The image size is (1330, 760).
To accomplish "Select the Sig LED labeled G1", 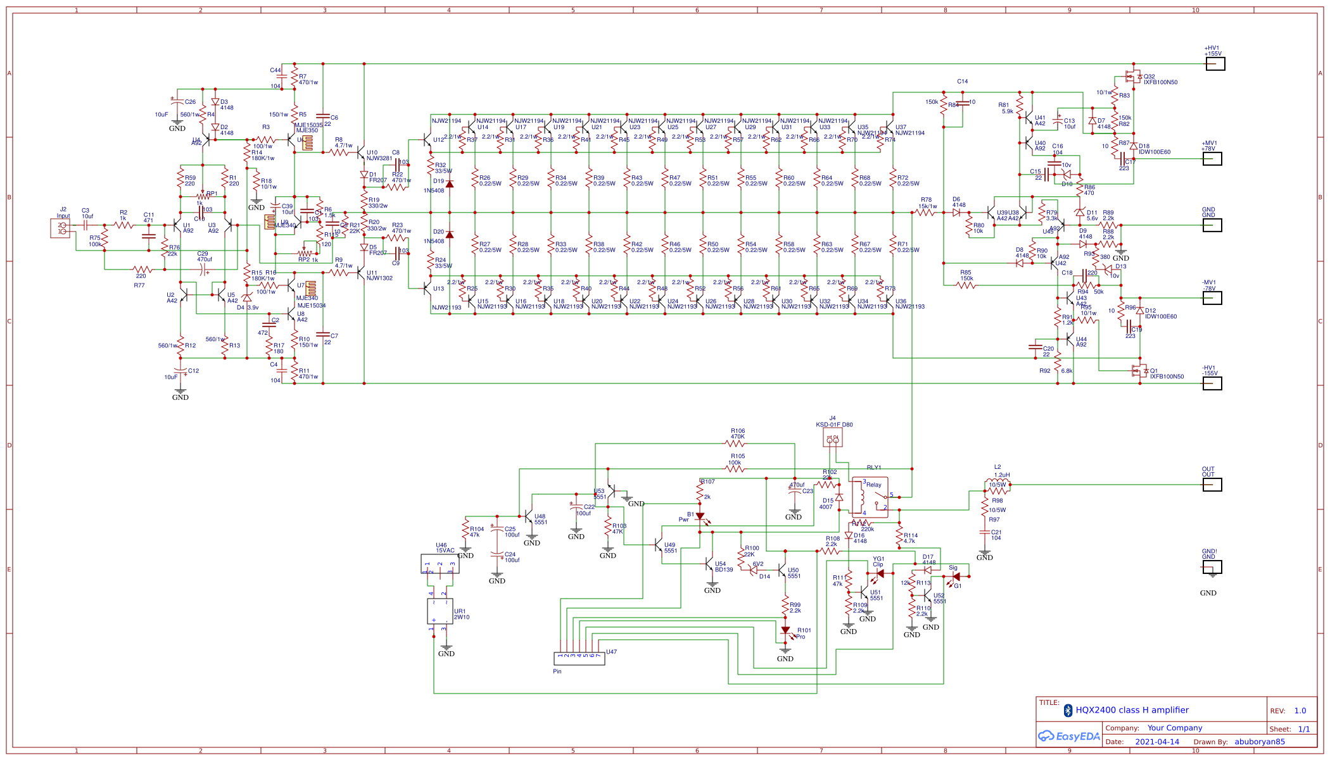I will coord(958,576).
